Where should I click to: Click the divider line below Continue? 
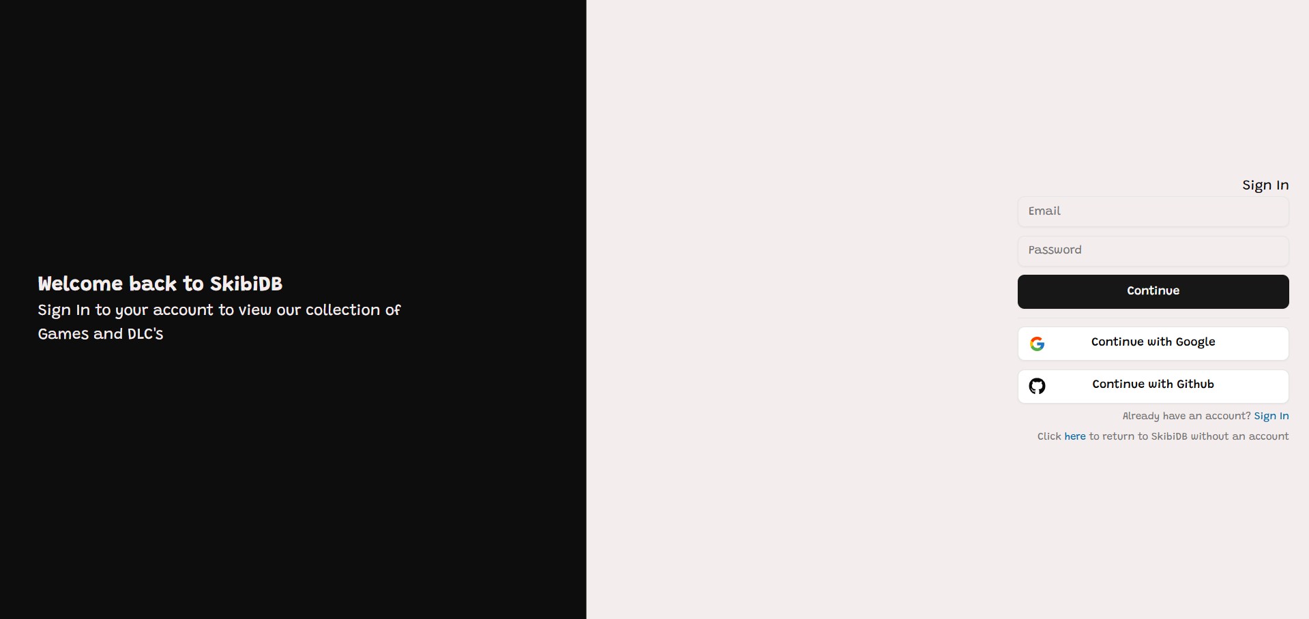1153,318
